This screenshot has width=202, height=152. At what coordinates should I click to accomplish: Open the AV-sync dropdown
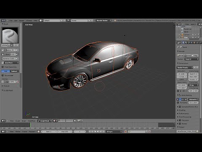(114, 131)
